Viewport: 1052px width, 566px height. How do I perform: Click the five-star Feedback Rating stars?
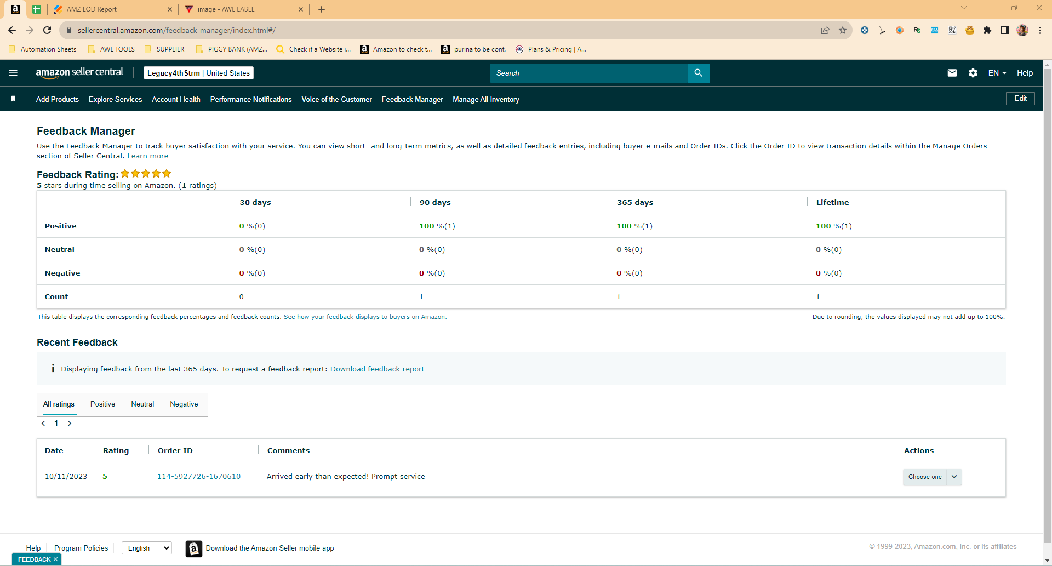[146, 174]
